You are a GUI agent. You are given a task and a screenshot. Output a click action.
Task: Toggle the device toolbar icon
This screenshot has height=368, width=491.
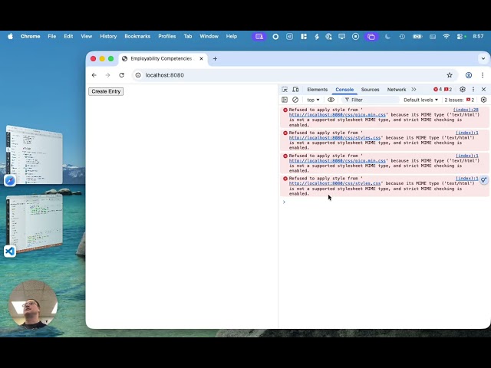(295, 90)
